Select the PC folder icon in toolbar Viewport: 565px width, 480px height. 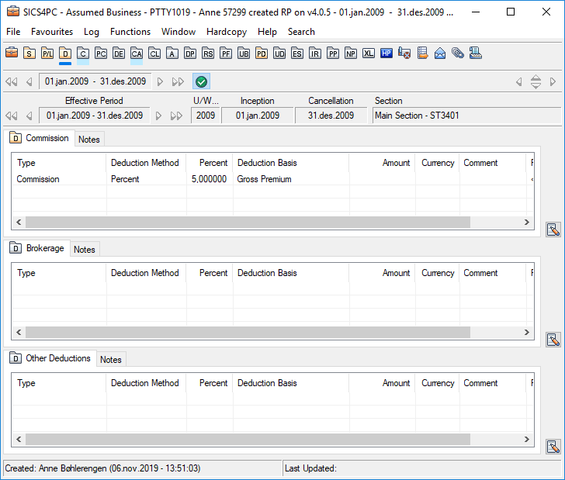(x=101, y=54)
